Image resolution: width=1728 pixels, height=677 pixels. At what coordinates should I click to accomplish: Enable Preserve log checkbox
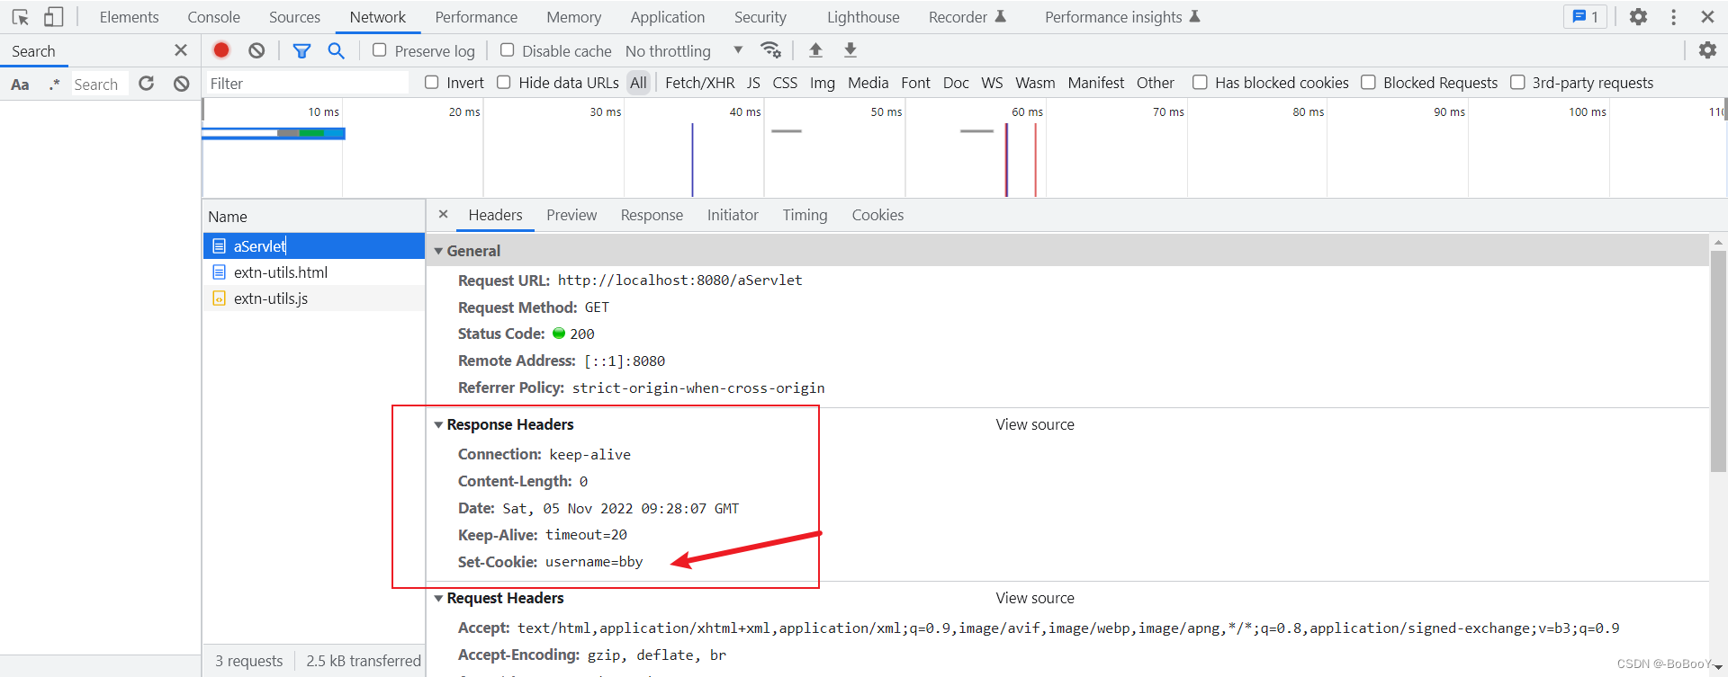pyautogui.click(x=379, y=50)
